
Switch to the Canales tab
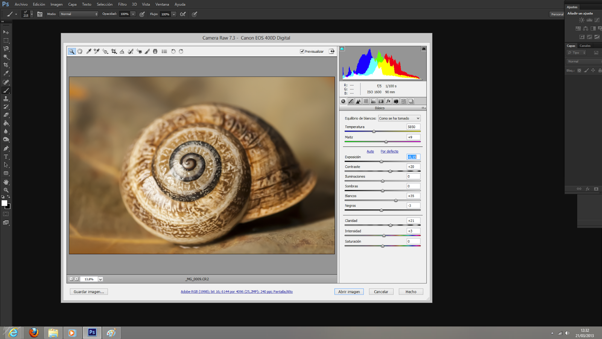tap(585, 46)
